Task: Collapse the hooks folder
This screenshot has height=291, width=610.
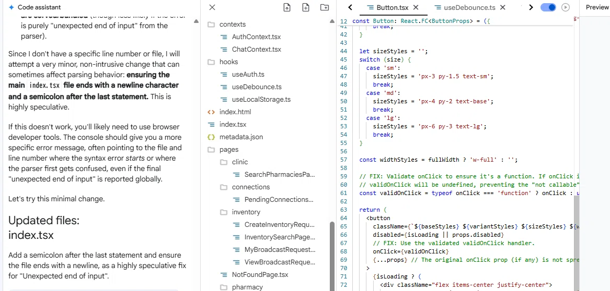Action: (228, 62)
